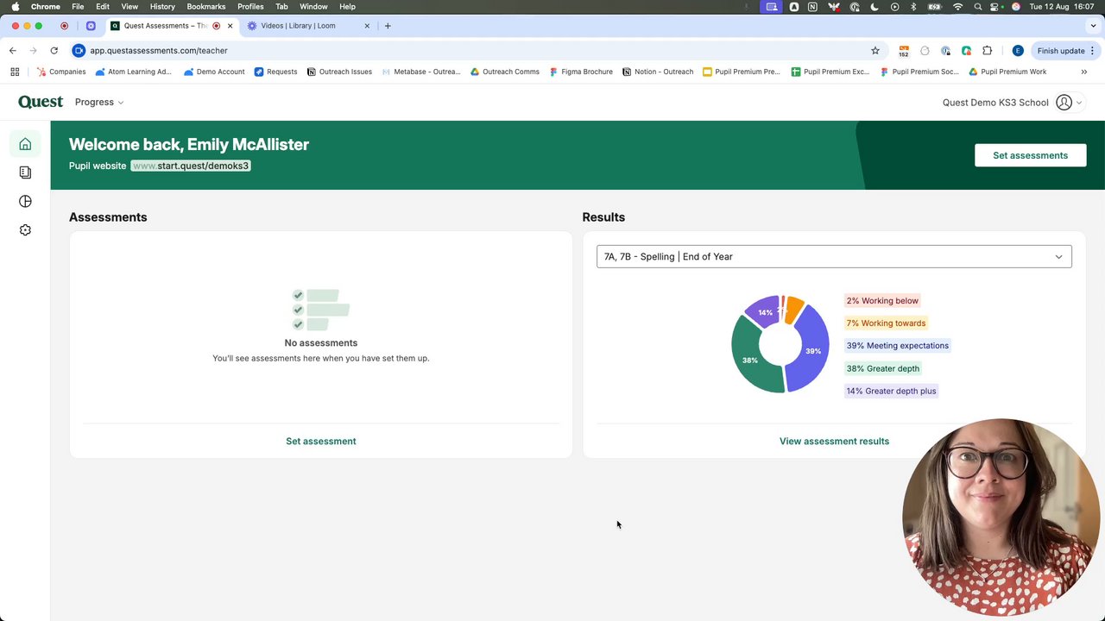Expand the Progress dropdown
The width and height of the screenshot is (1105, 621).
99,102
